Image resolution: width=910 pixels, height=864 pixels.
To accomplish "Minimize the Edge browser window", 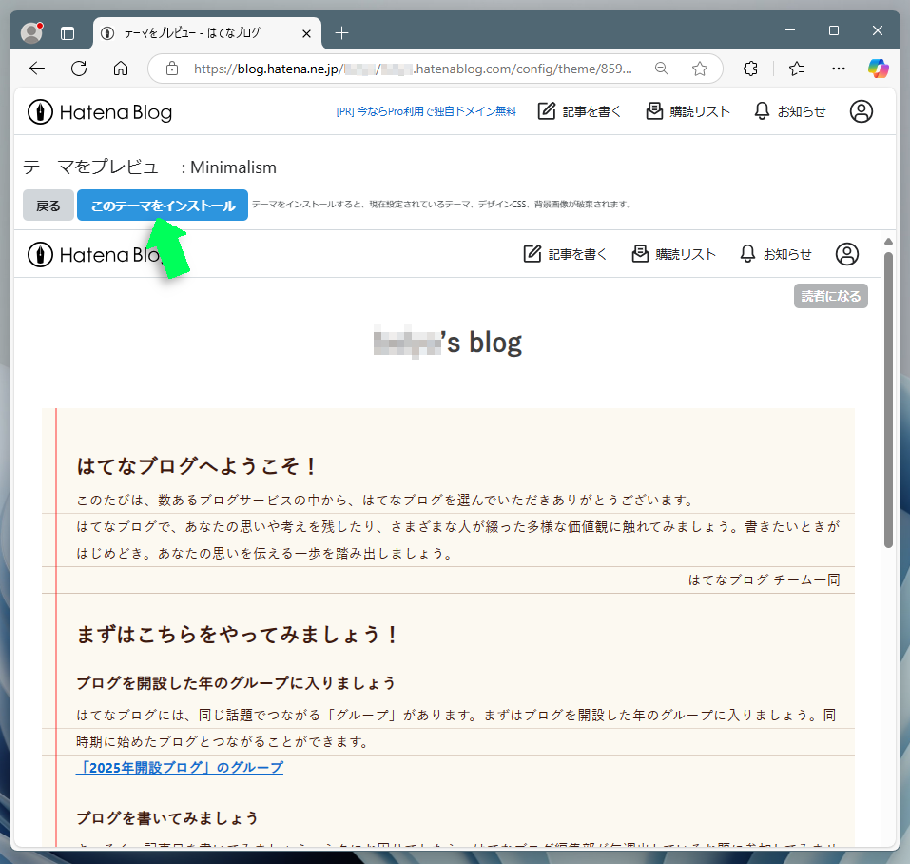I will [790, 30].
